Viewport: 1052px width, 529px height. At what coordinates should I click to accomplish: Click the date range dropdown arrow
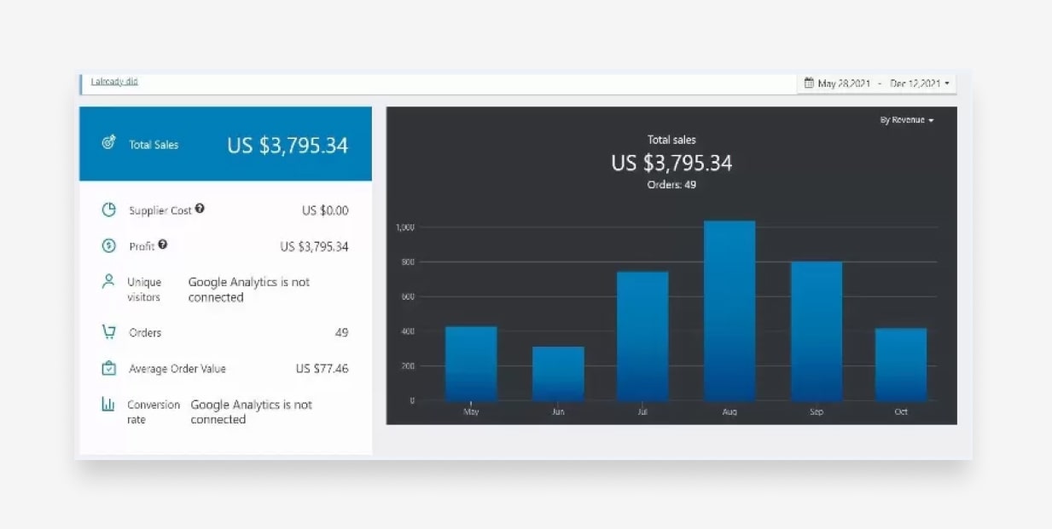tap(946, 84)
